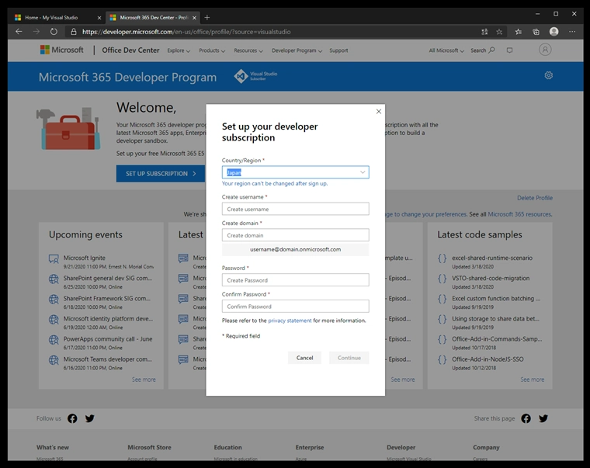Click the Continue button in dialog
The width and height of the screenshot is (590, 468).
coord(349,358)
